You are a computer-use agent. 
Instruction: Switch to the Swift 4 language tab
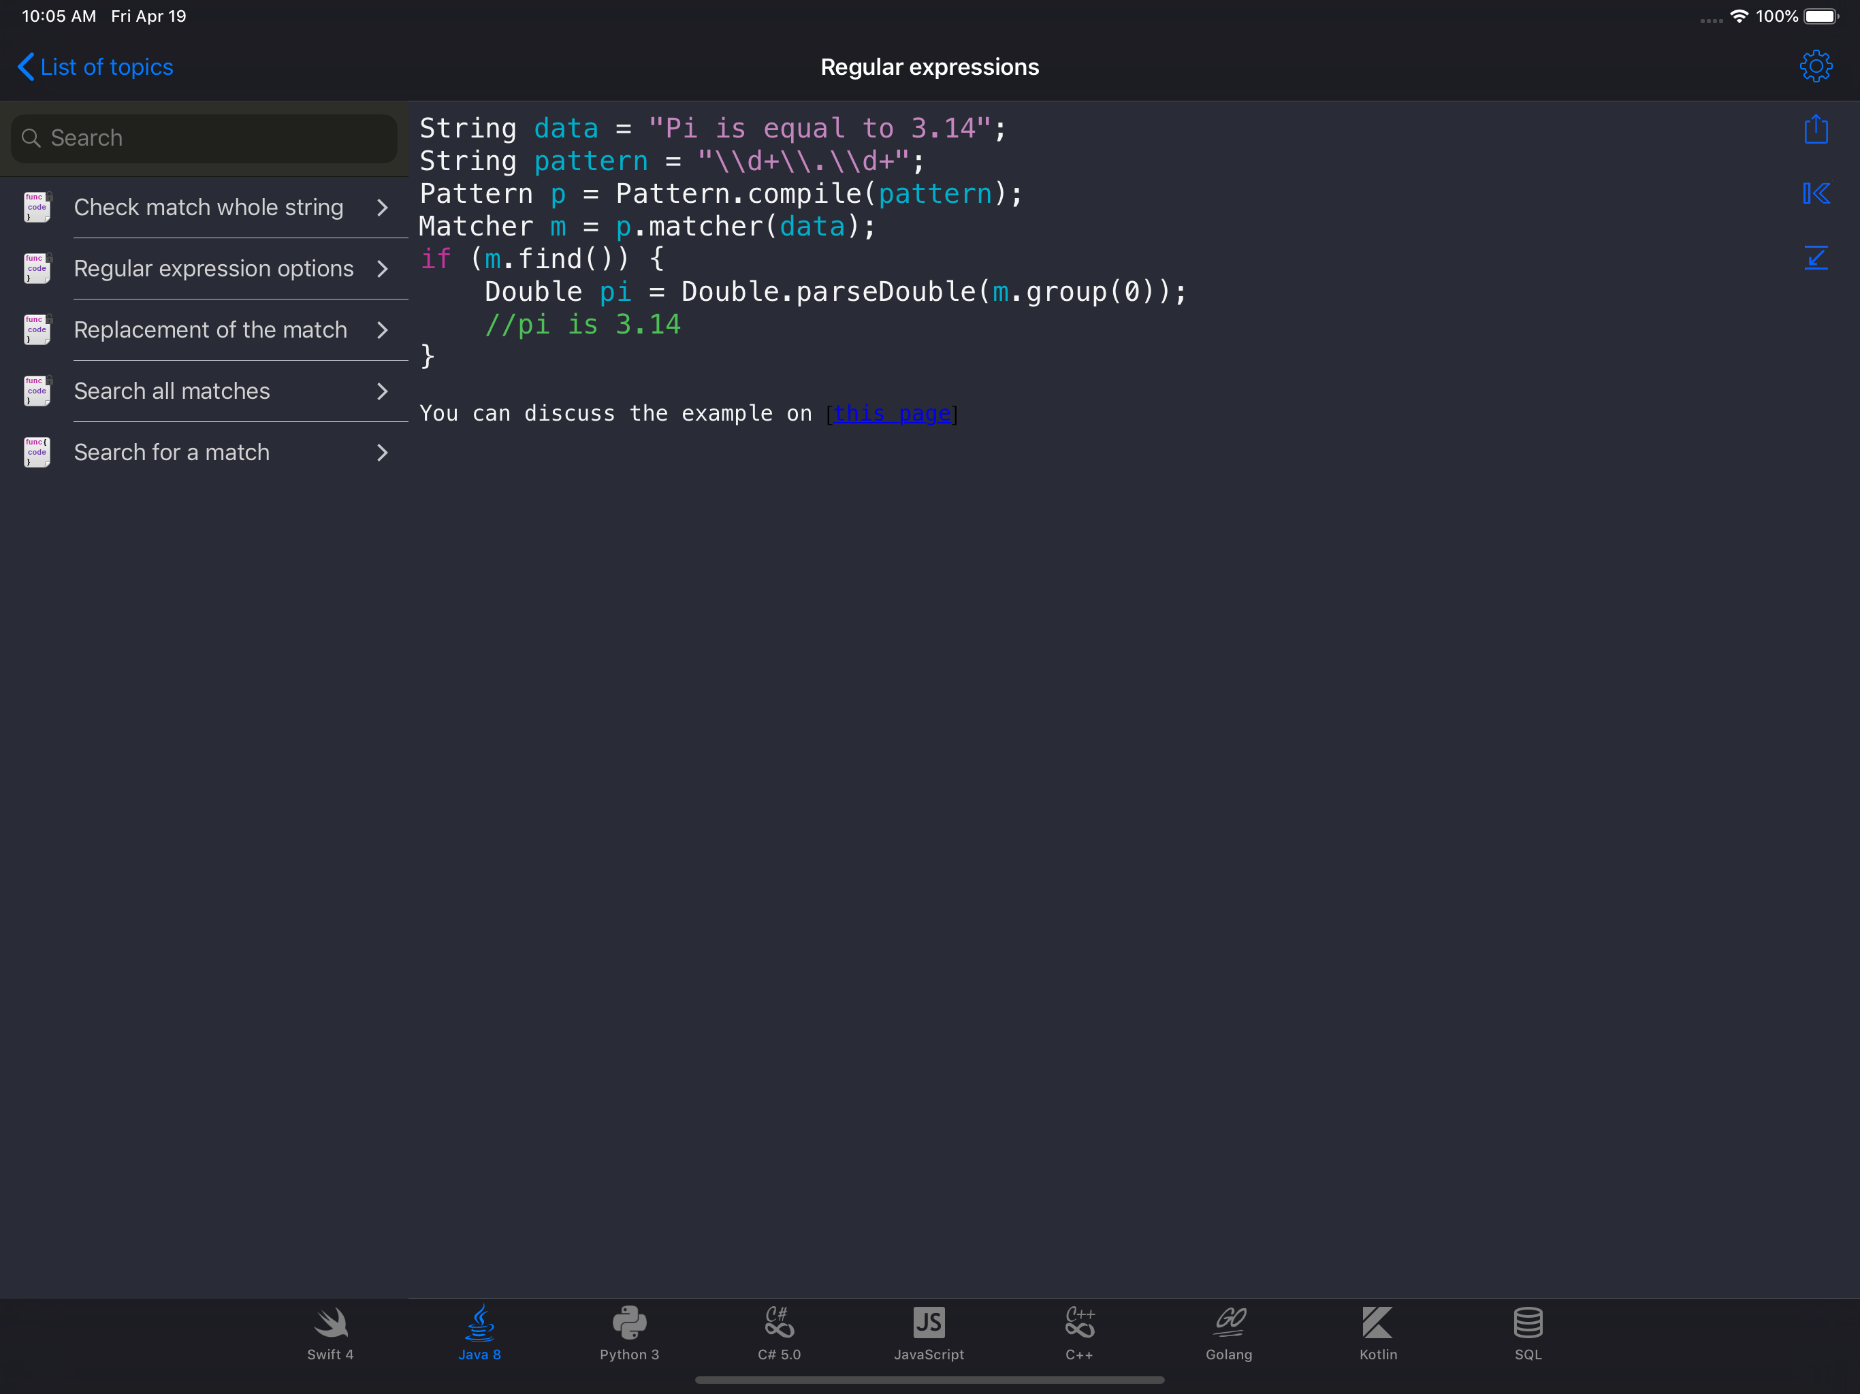(x=330, y=1333)
